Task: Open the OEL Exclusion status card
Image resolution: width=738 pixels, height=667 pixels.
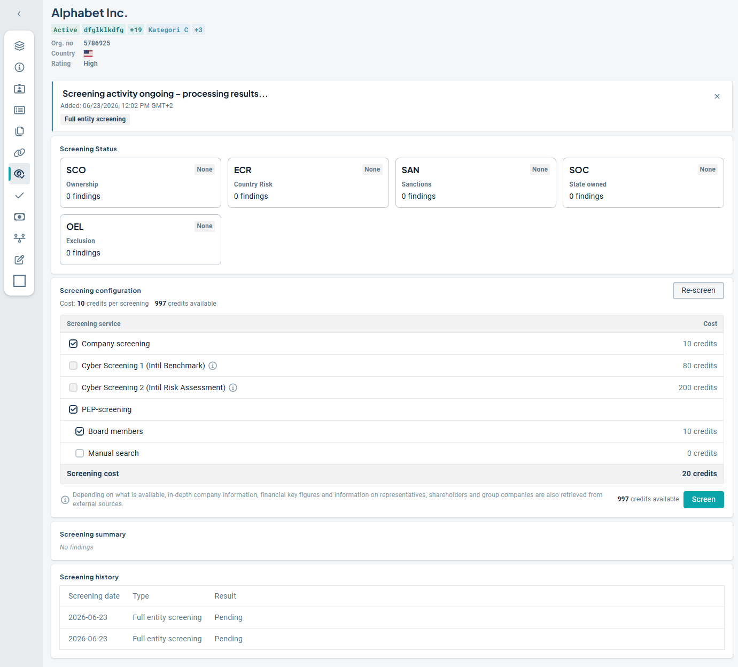Action: pos(141,239)
